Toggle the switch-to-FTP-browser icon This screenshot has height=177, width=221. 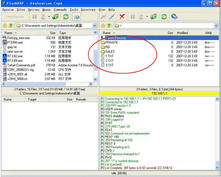(x=77, y=17)
